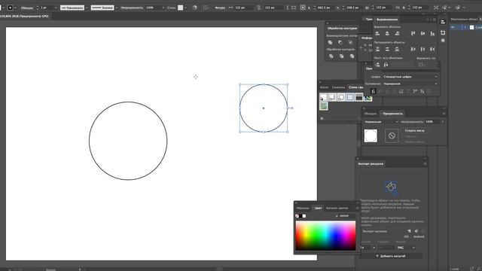This screenshot has width=482, height=271.
Task: Open the blending mode dropdown set to Нормальная
Action: (x=381, y=122)
